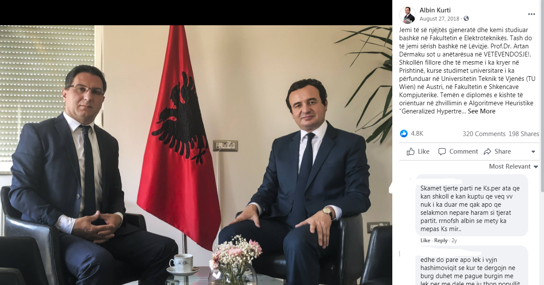Open the Albin Kurti profile name link

[x=435, y=10]
